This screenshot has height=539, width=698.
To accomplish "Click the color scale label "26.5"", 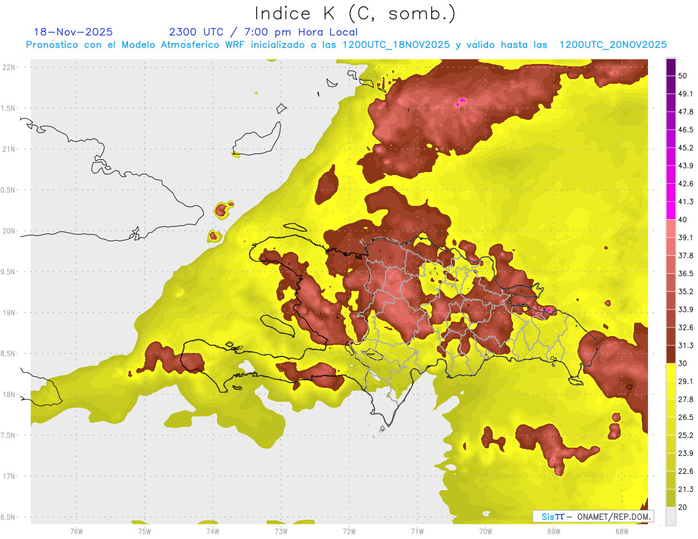I will 685,417.
